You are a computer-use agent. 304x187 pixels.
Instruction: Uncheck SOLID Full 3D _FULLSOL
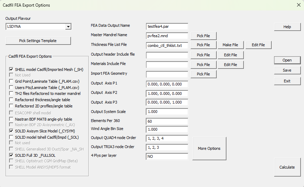pyautogui.click(x=11, y=155)
